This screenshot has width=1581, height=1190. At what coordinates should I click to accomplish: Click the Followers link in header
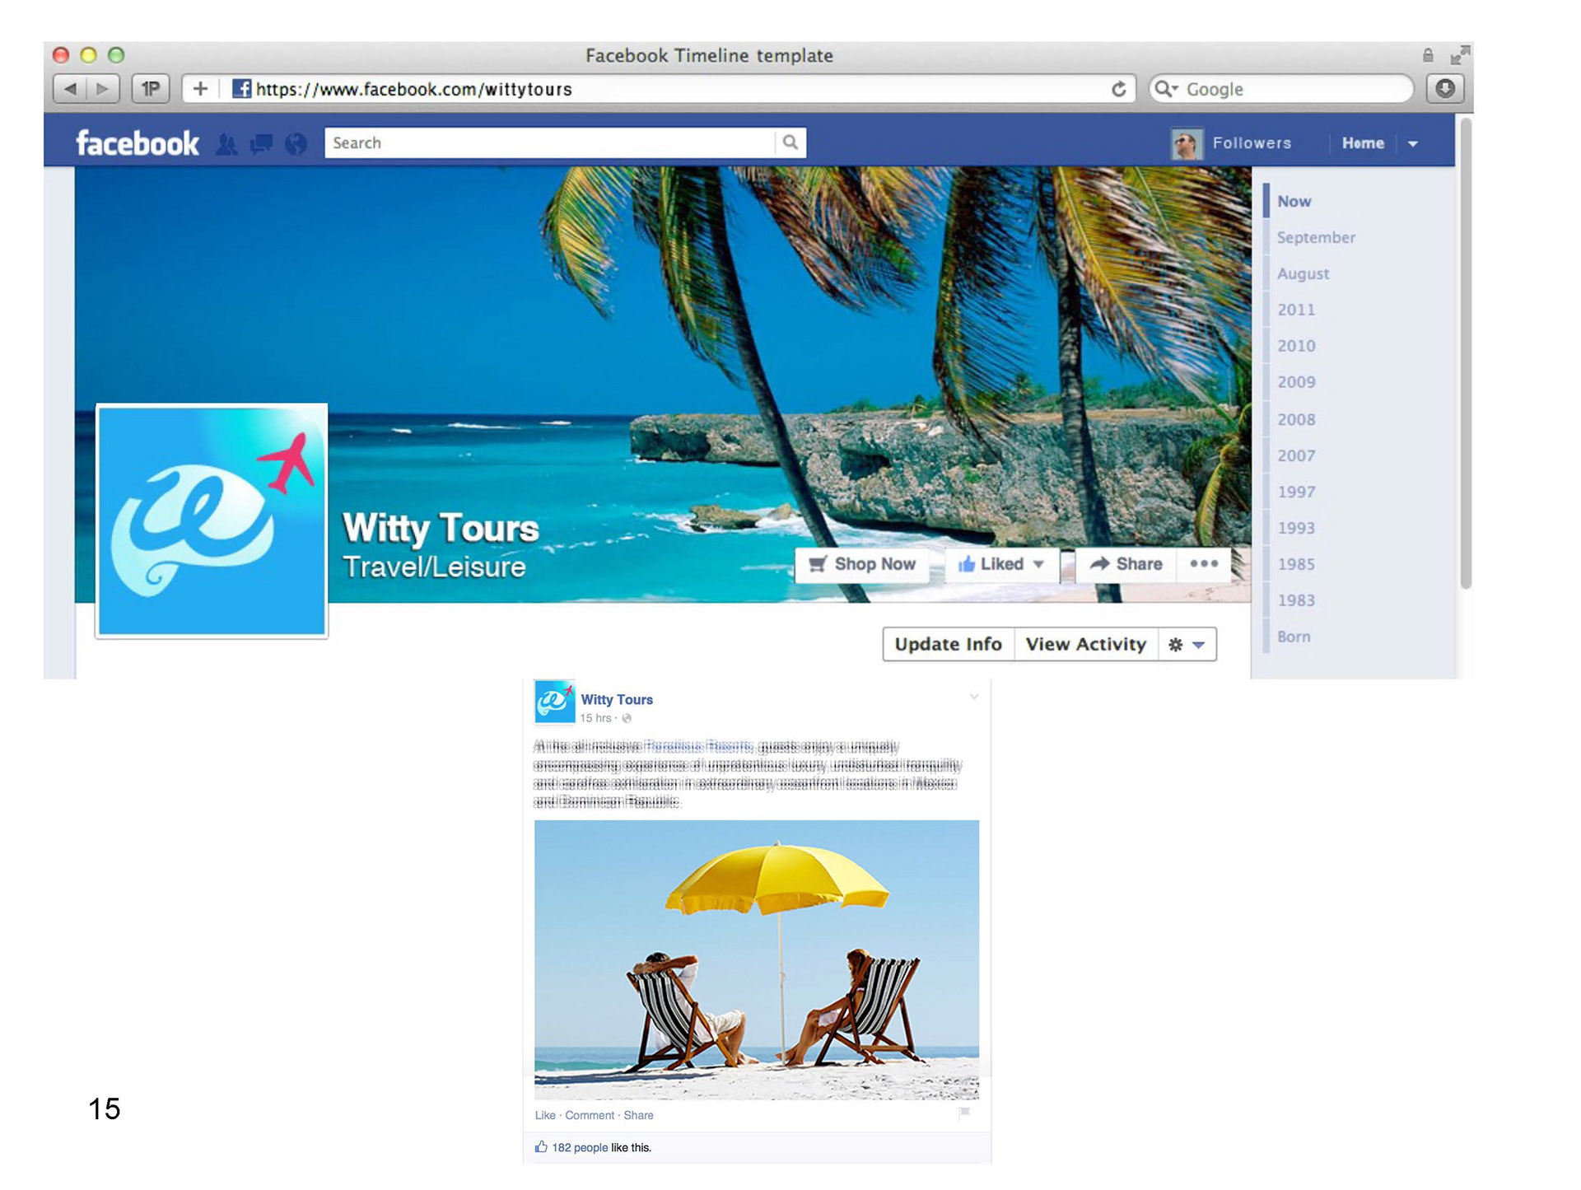[1252, 143]
